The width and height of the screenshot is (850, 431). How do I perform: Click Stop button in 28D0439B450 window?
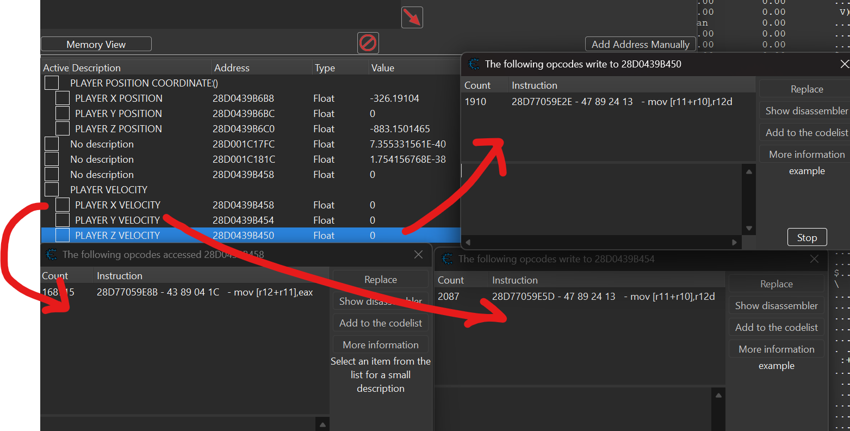807,237
